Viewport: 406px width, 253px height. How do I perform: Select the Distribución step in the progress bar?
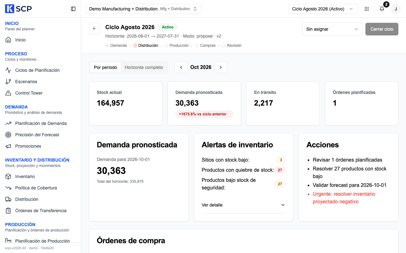click(146, 46)
